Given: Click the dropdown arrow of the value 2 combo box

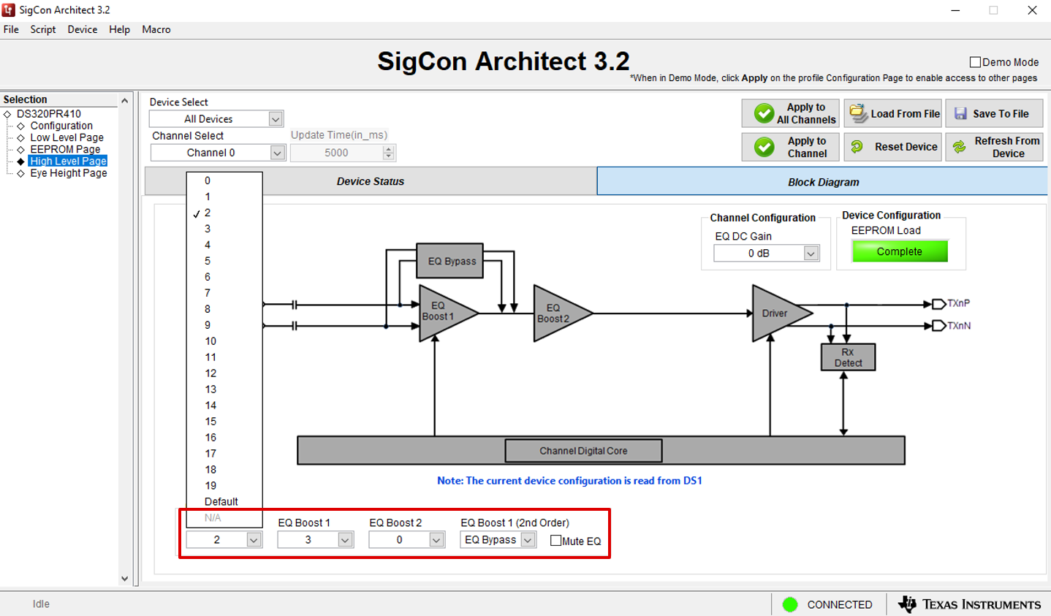Looking at the screenshot, I should [x=254, y=540].
